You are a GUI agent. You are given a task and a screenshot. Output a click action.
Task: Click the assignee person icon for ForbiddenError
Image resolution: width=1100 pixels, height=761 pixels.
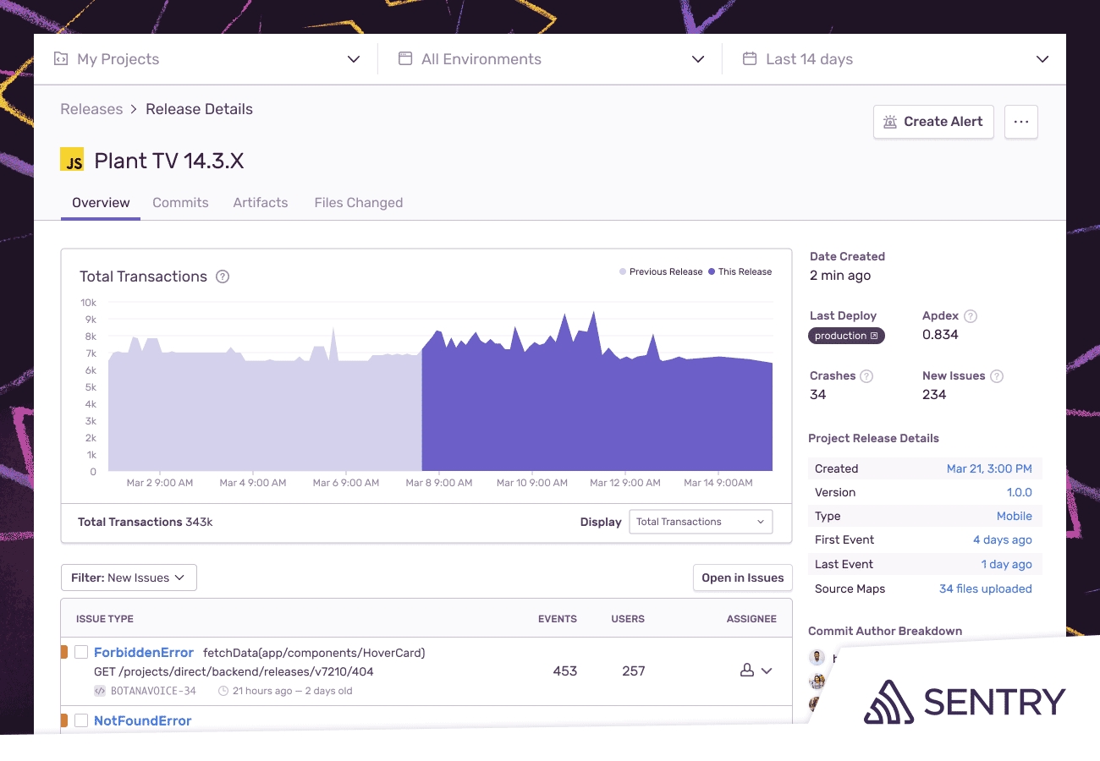[x=747, y=671]
